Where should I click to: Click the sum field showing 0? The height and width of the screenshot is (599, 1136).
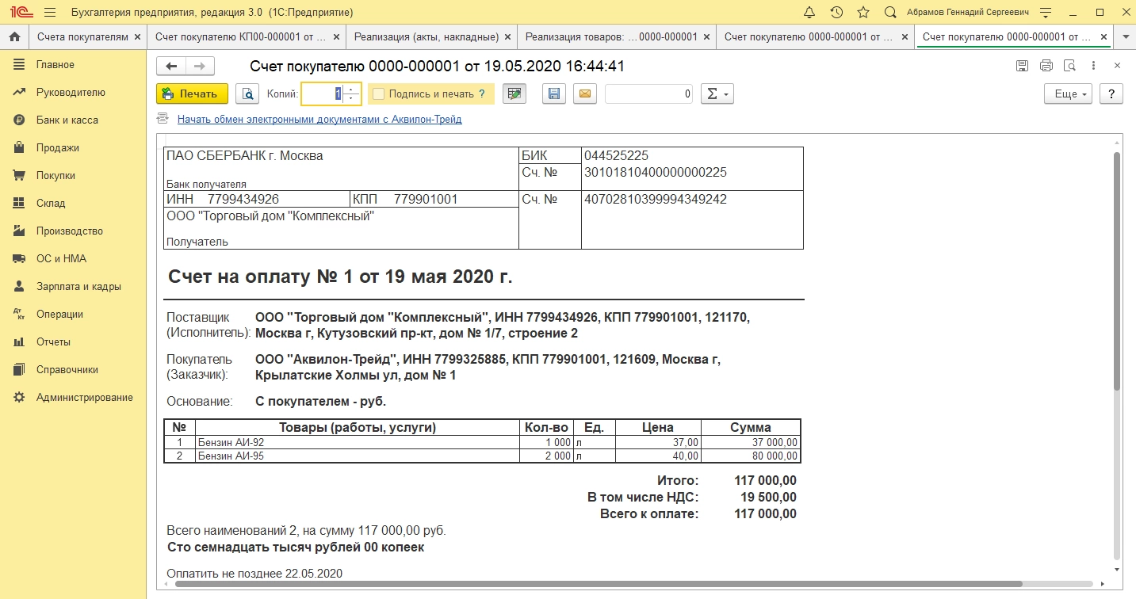pos(649,93)
